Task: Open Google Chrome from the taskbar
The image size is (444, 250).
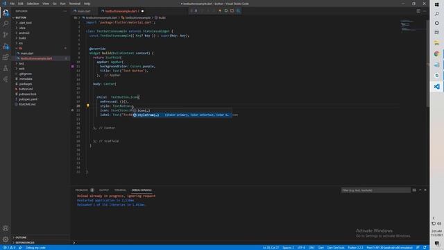Action: click(x=436, y=54)
